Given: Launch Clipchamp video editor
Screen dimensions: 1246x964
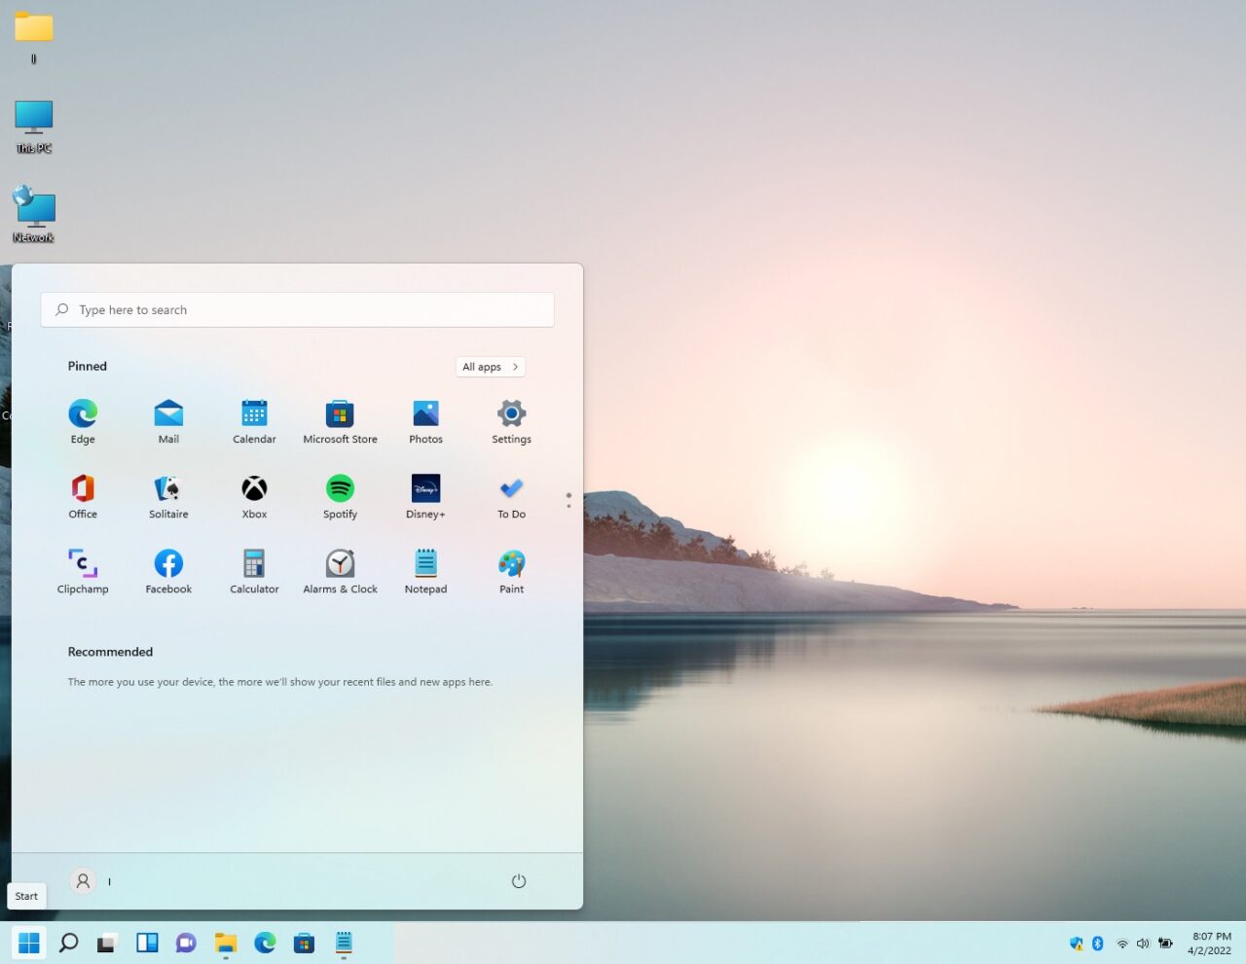Looking at the screenshot, I should coord(83,571).
